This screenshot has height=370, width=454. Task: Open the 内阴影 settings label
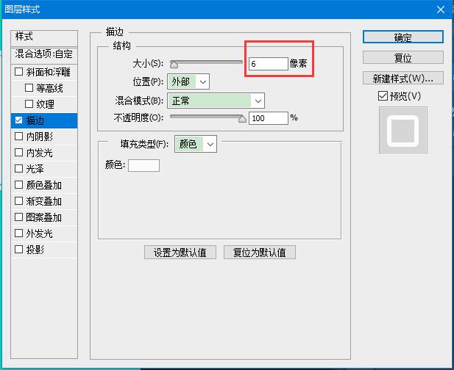pos(40,137)
